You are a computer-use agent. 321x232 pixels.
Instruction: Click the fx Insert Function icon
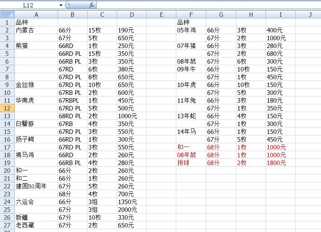coord(92,5)
